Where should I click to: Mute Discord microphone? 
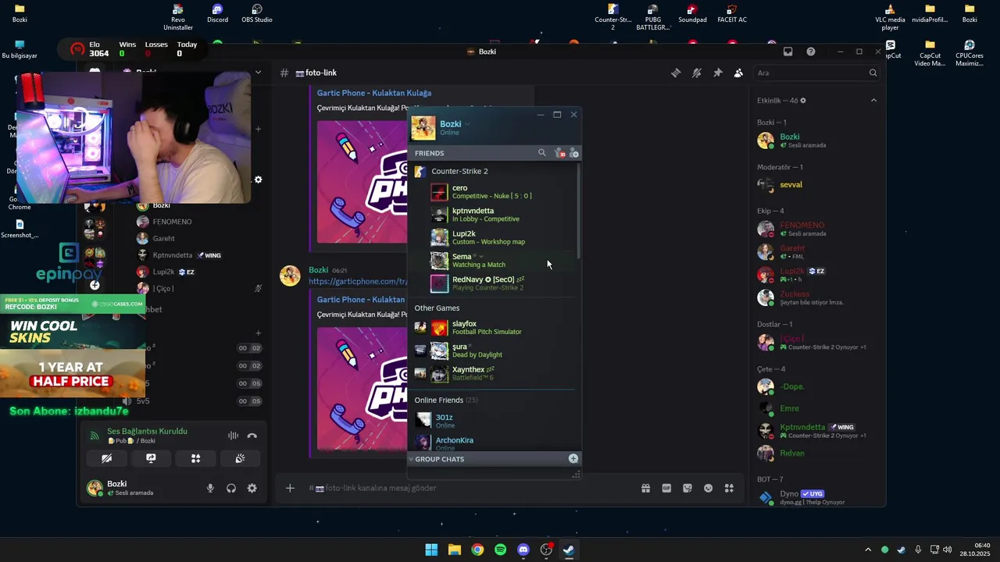pyautogui.click(x=210, y=488)
